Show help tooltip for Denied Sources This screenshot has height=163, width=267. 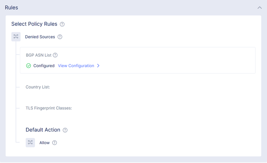[60, 37]
